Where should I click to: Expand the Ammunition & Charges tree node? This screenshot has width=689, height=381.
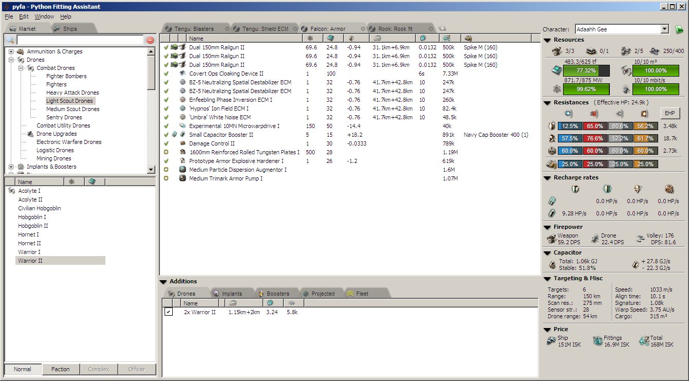click(11, 51)
